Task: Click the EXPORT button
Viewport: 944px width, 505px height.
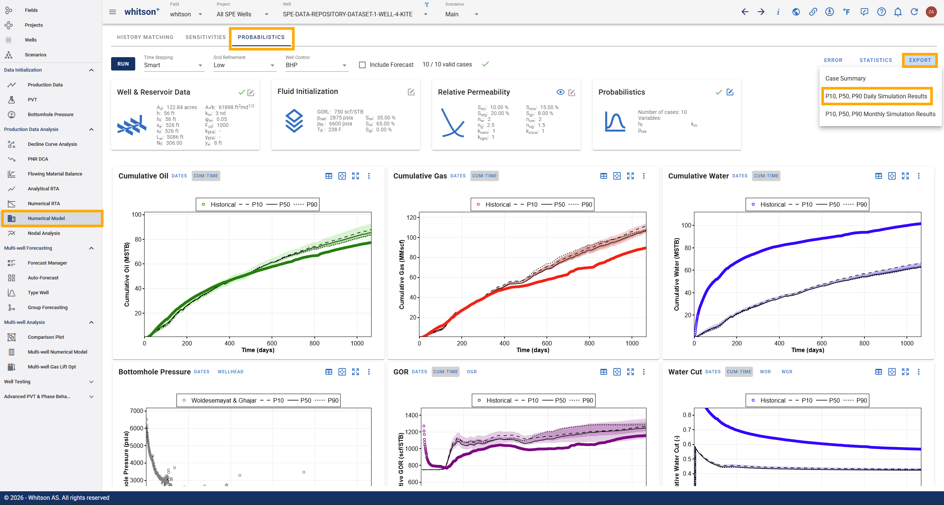Action: [x=920, y=60]
